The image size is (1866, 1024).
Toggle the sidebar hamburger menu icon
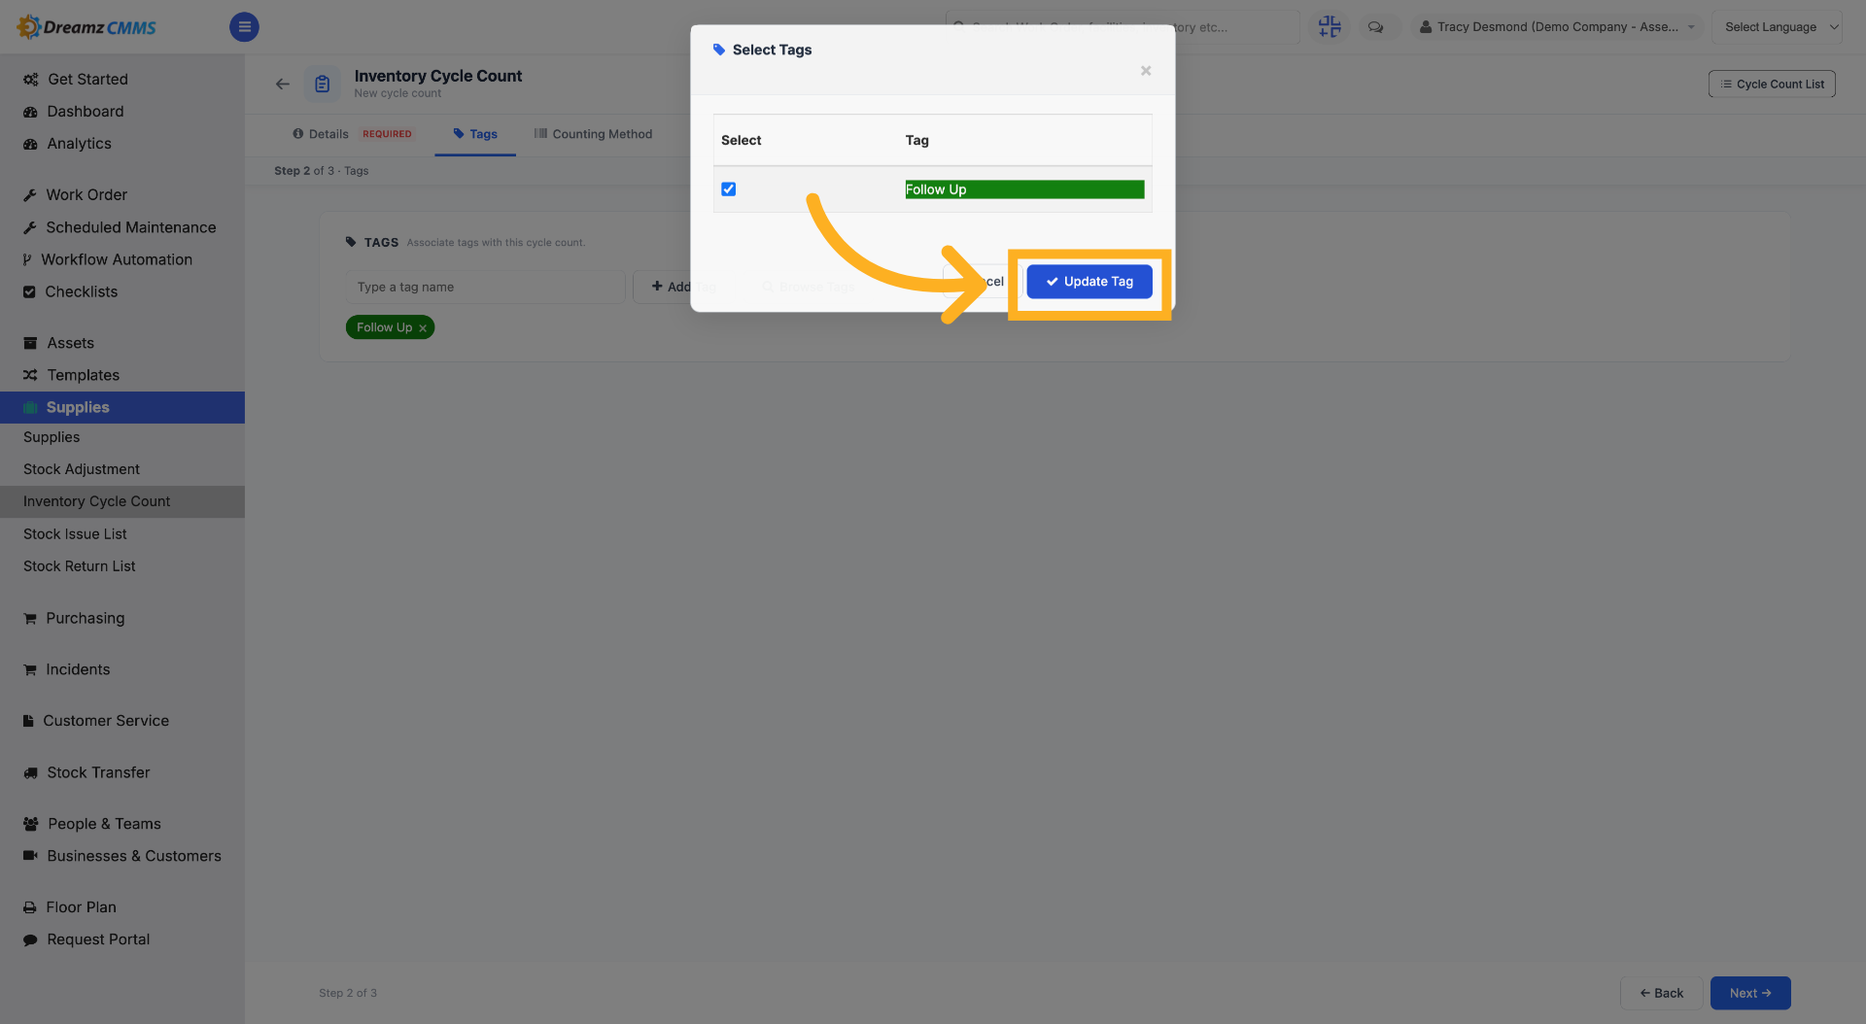click(244, 27)
